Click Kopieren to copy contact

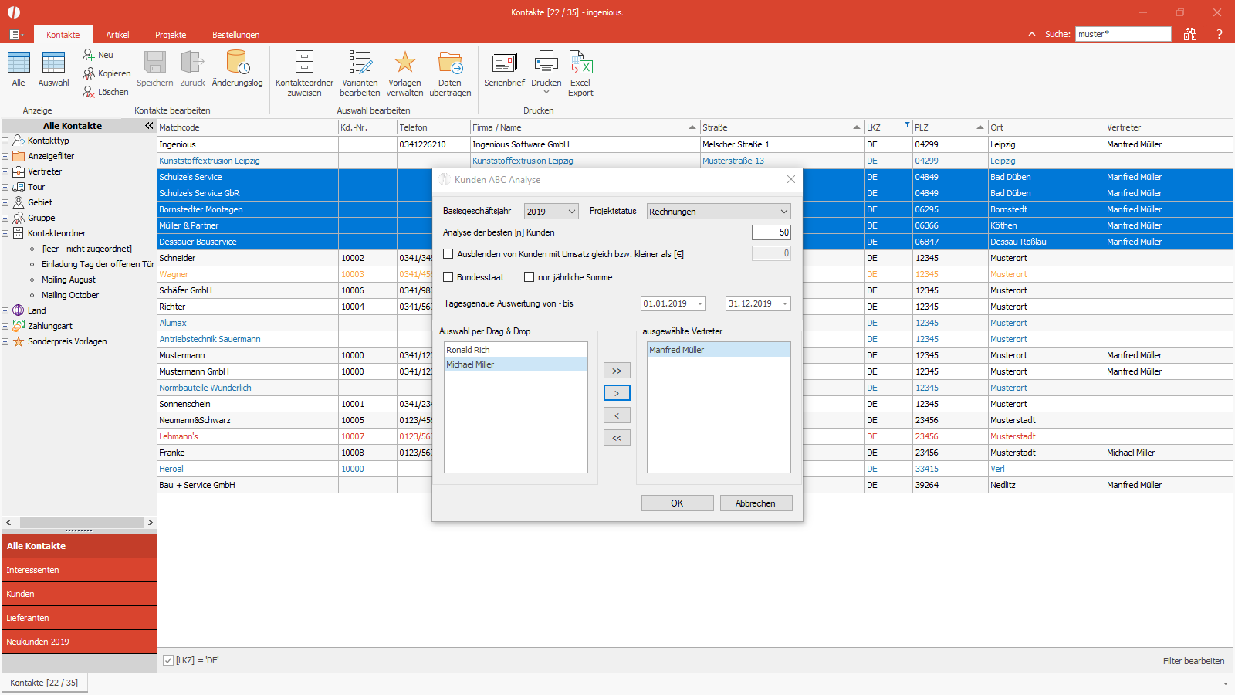[x=107, y=73]
